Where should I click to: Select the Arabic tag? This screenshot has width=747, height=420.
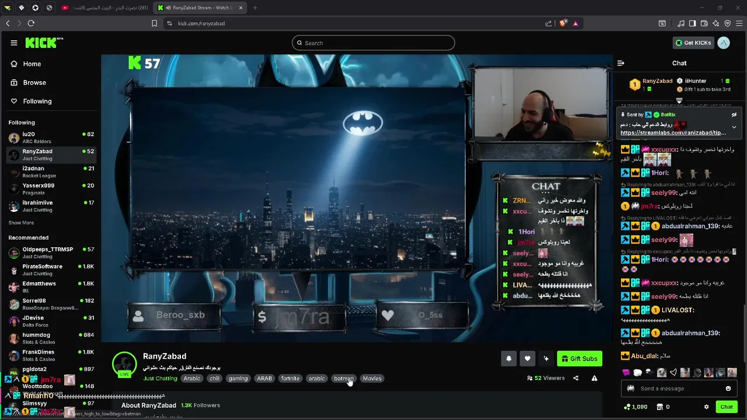[x=192, y=379]
